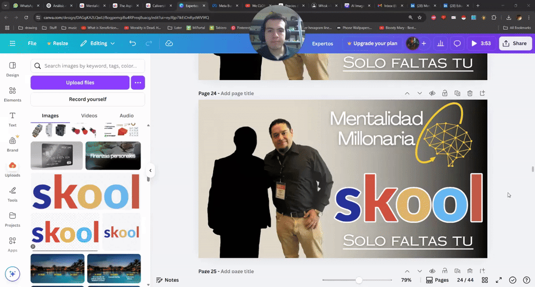
Task: Delete Page 24 with trash icon
Action: [470, 93]
